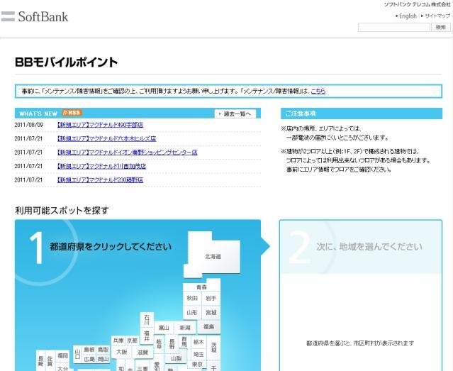The width and height of the screenshot is (453, 371).
Task: Select 広島 on the prefecture map
Action: [x=89, y=359]
